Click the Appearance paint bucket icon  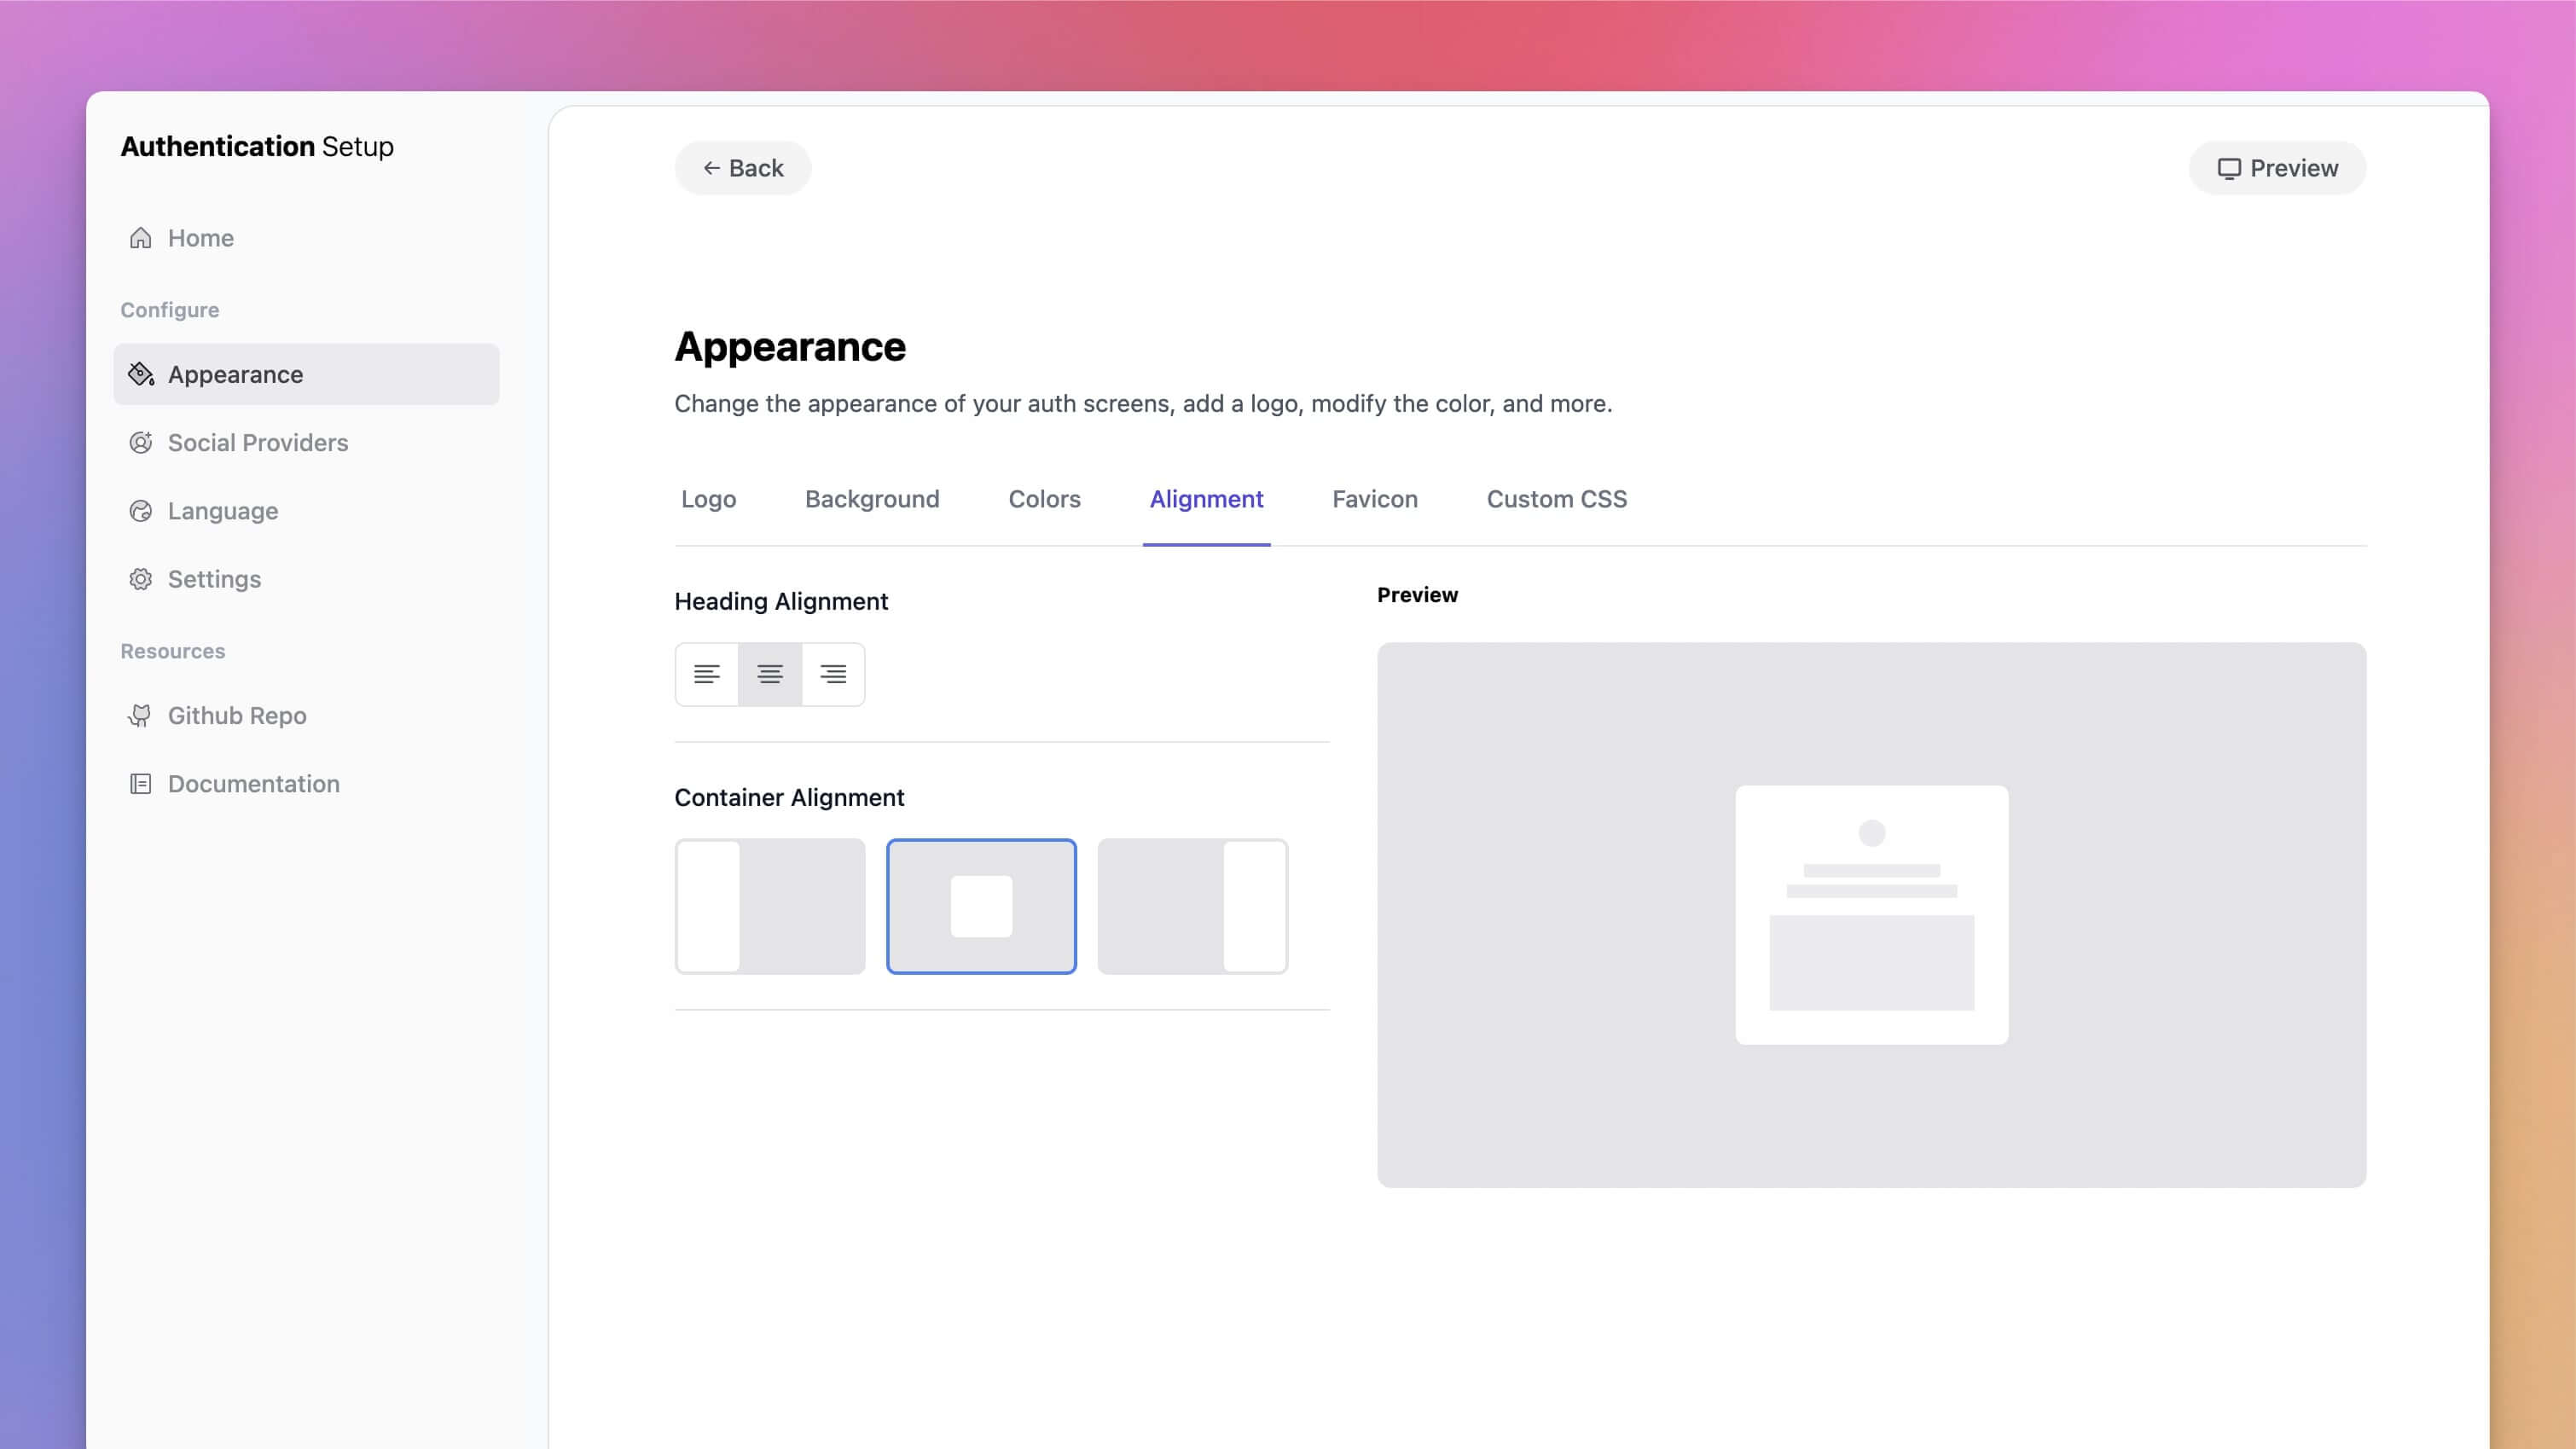[141, 374]
